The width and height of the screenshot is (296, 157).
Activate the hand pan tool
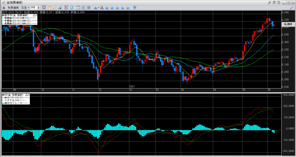(49, 7)
